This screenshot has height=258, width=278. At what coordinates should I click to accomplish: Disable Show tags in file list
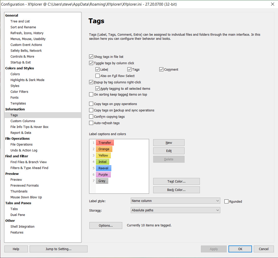click(91, 57)
